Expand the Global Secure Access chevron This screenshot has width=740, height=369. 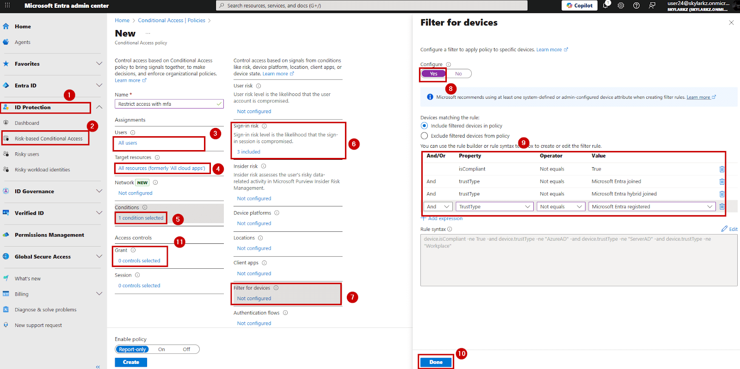coord(99,256)
